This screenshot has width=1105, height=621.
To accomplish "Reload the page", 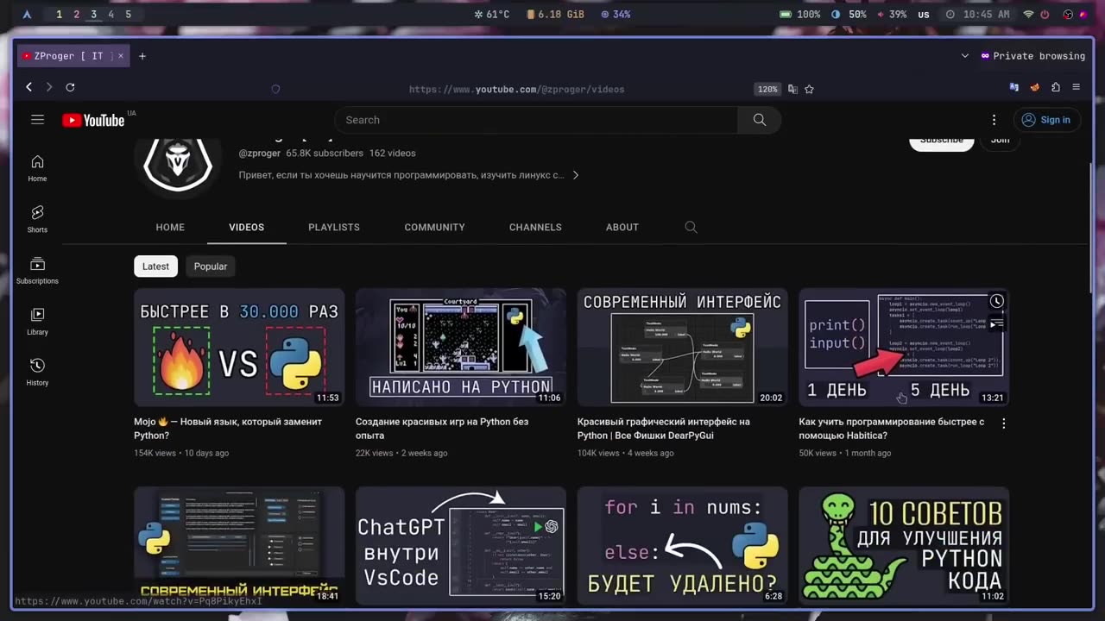I will [70, 87].
